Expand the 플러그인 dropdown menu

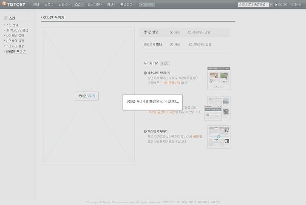tap(95, 4)
